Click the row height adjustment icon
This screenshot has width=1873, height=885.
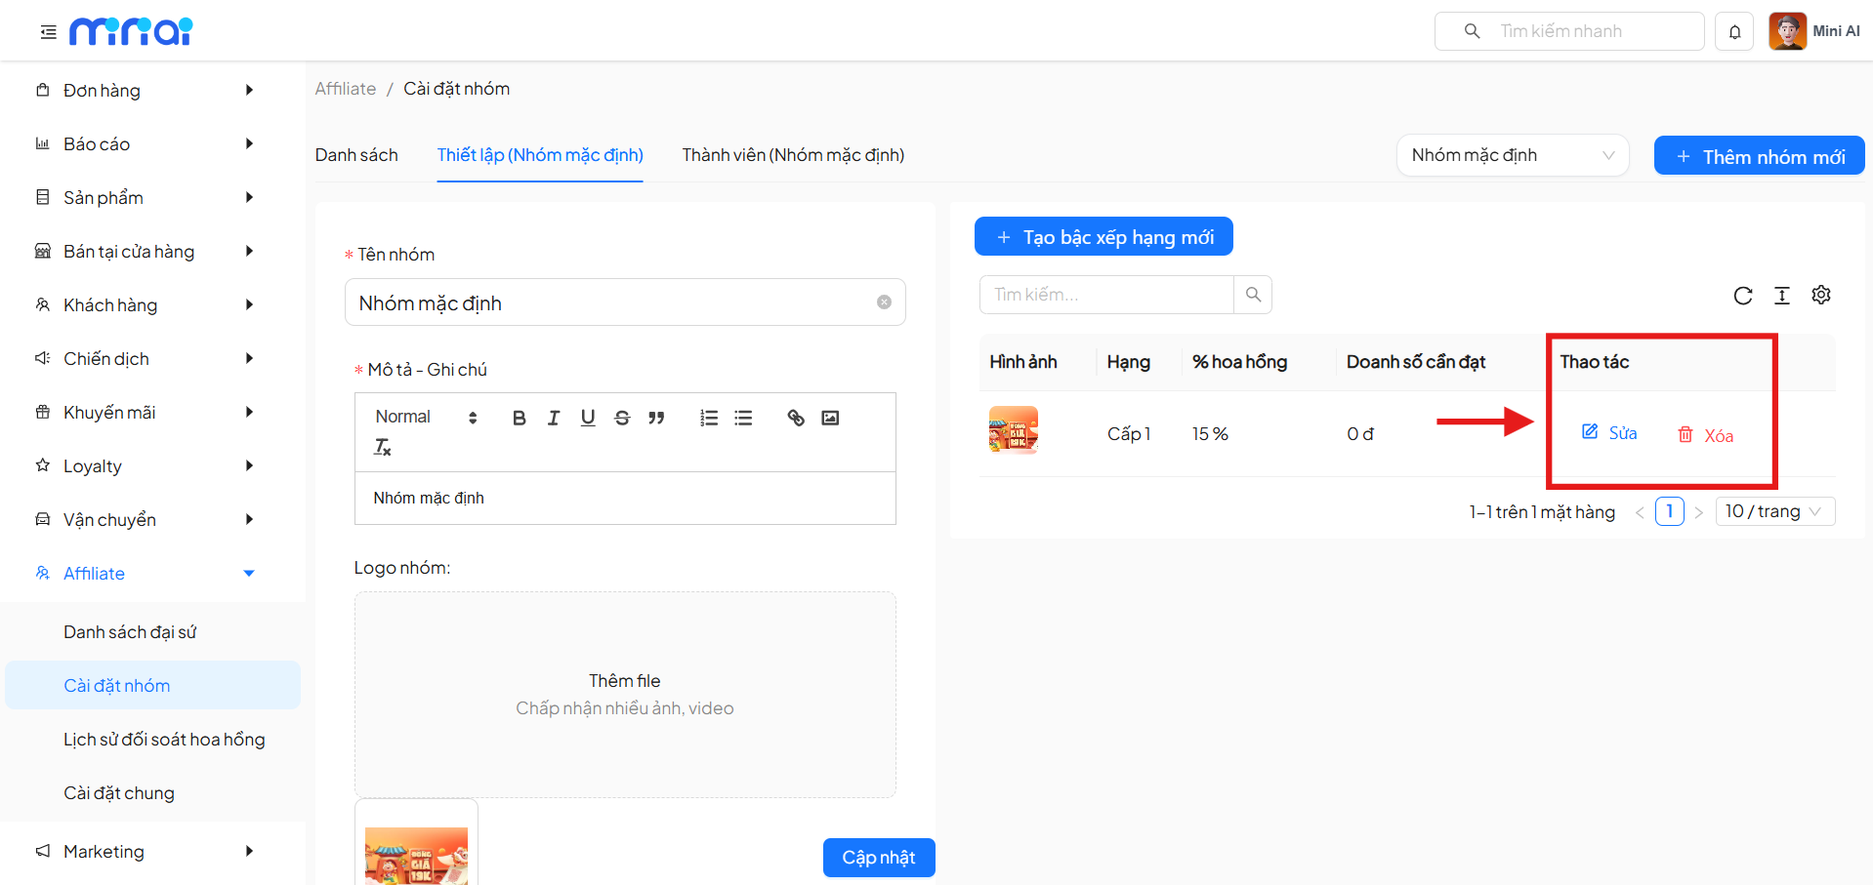[1781, 296]
